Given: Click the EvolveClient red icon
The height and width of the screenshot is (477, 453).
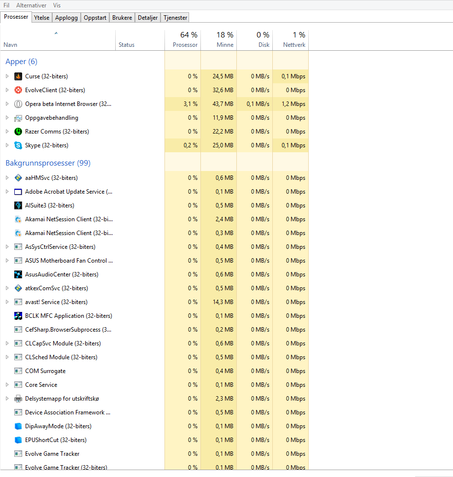Looking at the screenshot, I should tap(18, 90).
